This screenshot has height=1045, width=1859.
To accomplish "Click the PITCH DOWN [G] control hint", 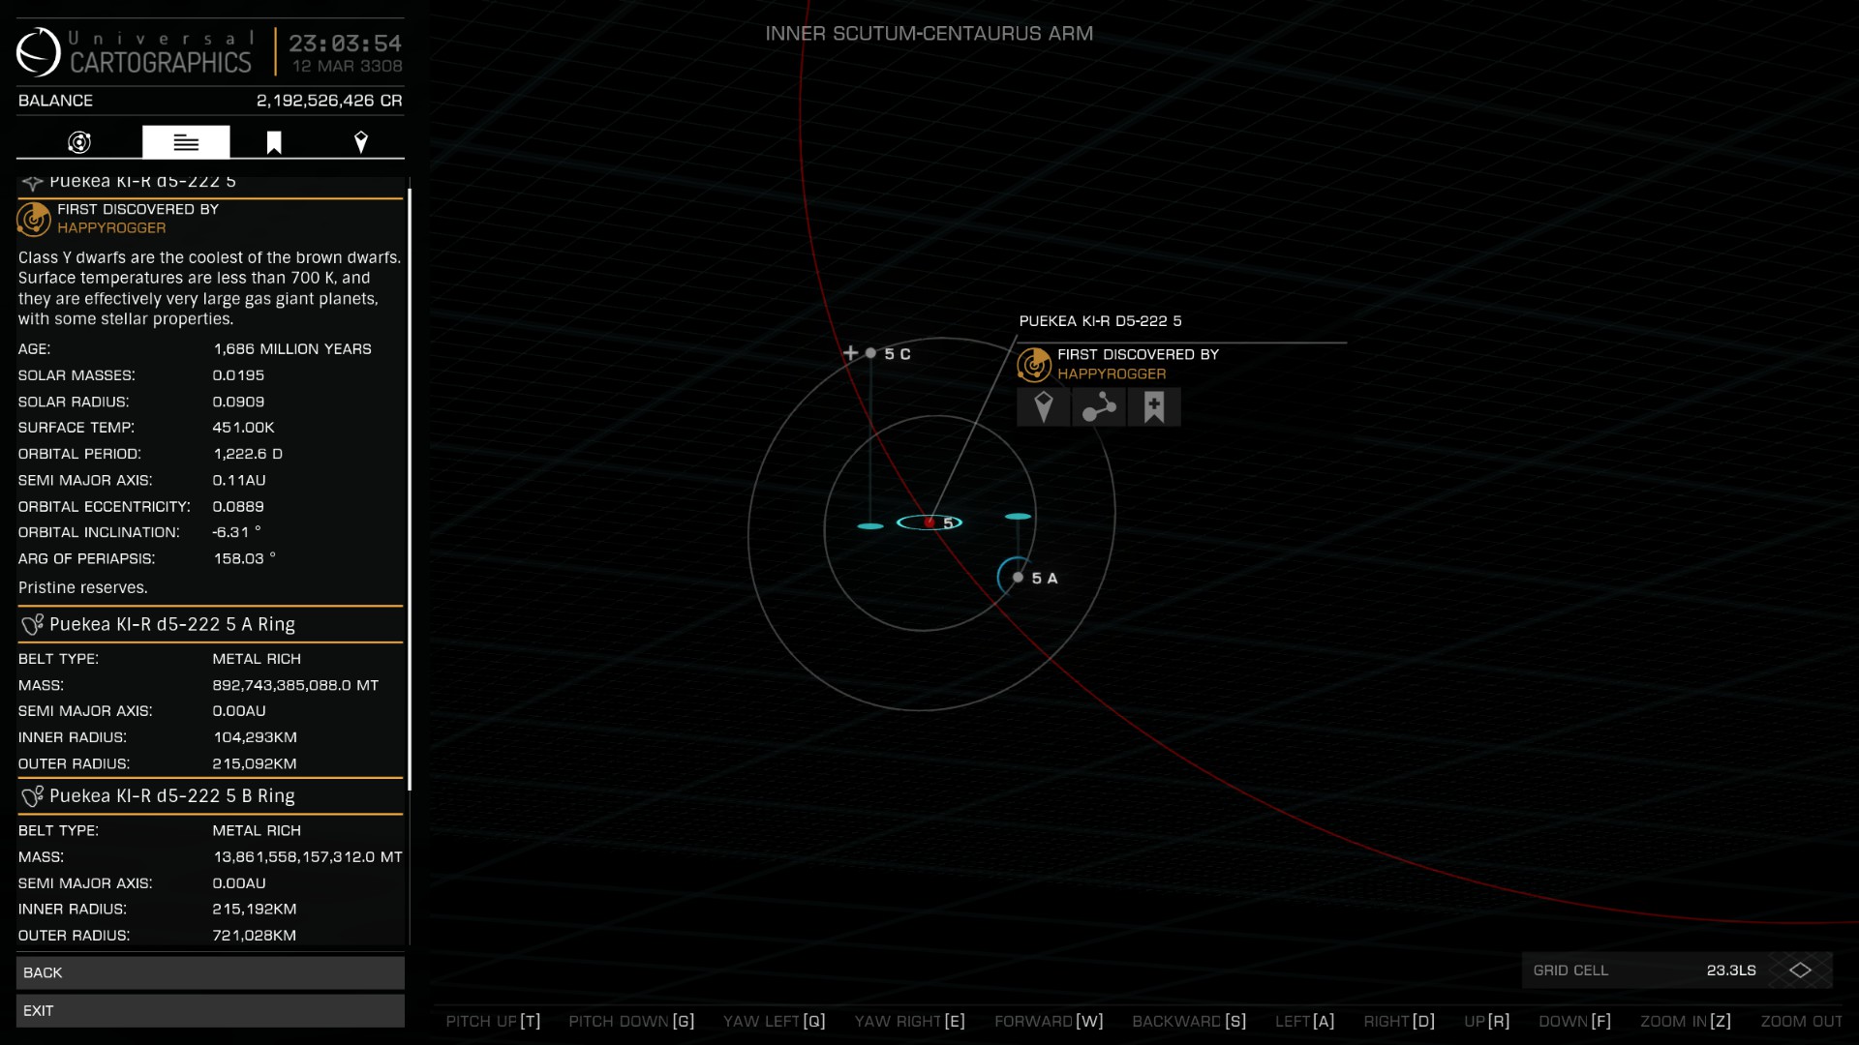I will click(631, 1021).
